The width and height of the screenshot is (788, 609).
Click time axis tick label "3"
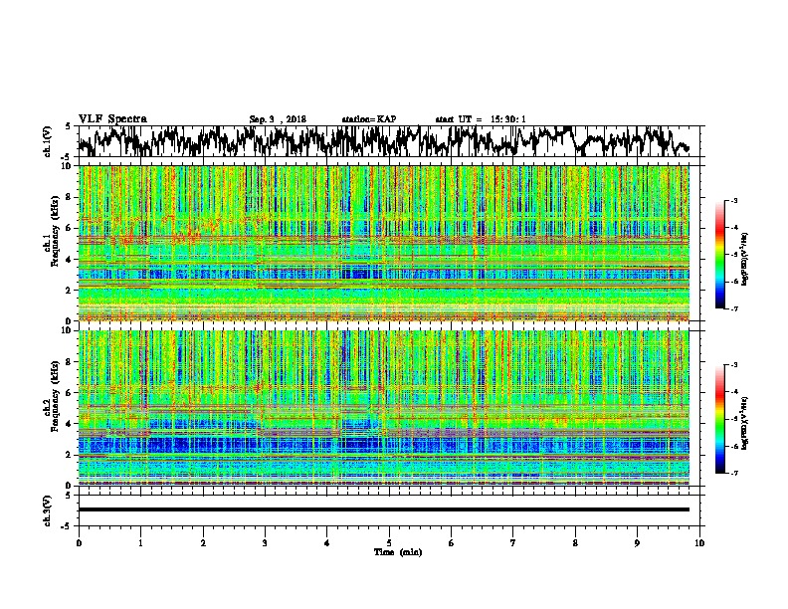(265, 543)
